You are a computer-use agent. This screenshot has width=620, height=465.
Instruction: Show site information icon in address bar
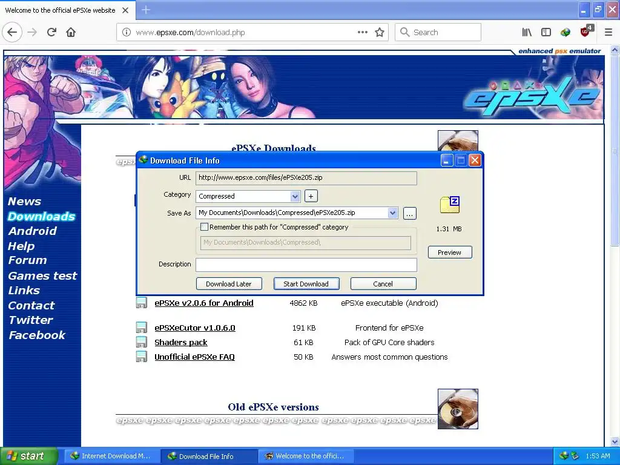click(126, 33)
